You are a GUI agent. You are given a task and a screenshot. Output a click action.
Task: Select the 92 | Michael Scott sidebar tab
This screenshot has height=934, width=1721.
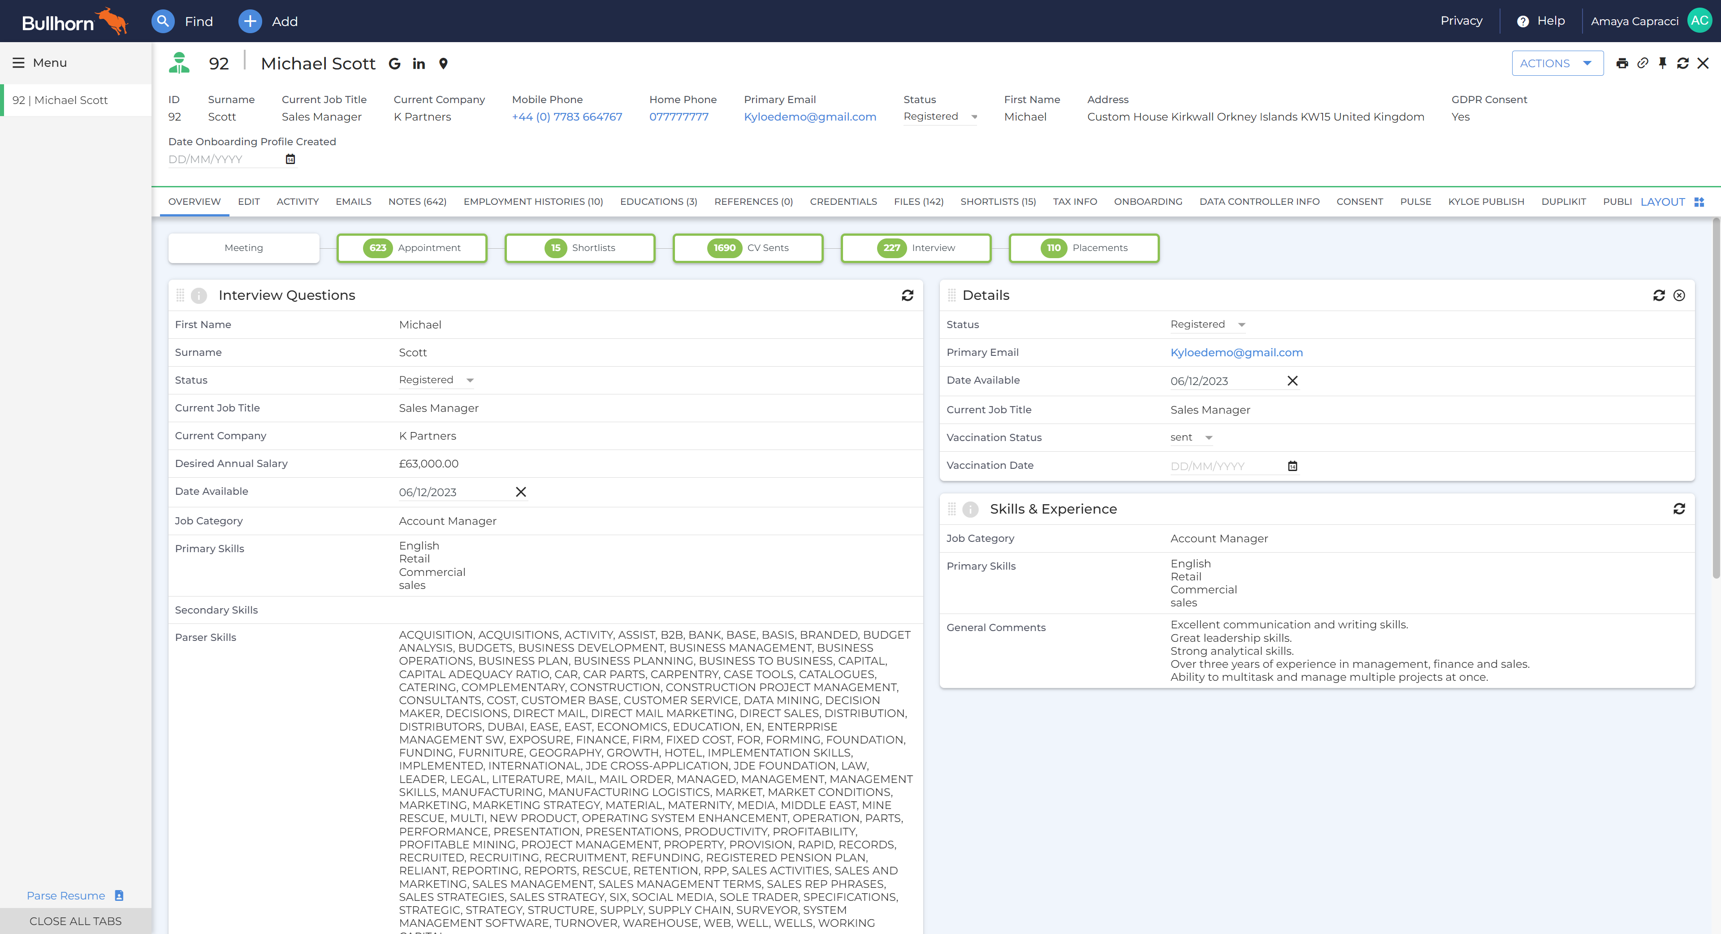coord(76,100)
